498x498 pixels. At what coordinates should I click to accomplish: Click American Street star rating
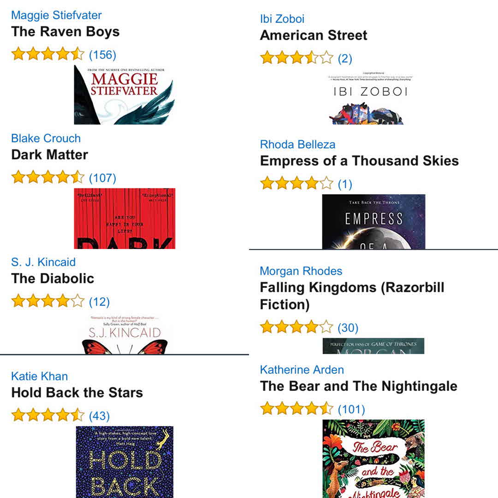296,58
